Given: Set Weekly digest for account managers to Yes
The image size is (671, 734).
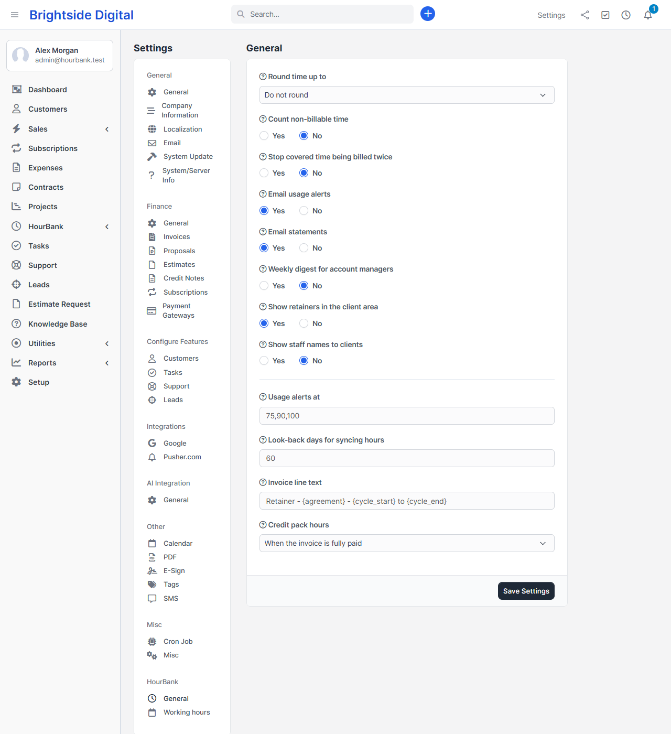Looking at the screenshot, I should pos(264,286).
